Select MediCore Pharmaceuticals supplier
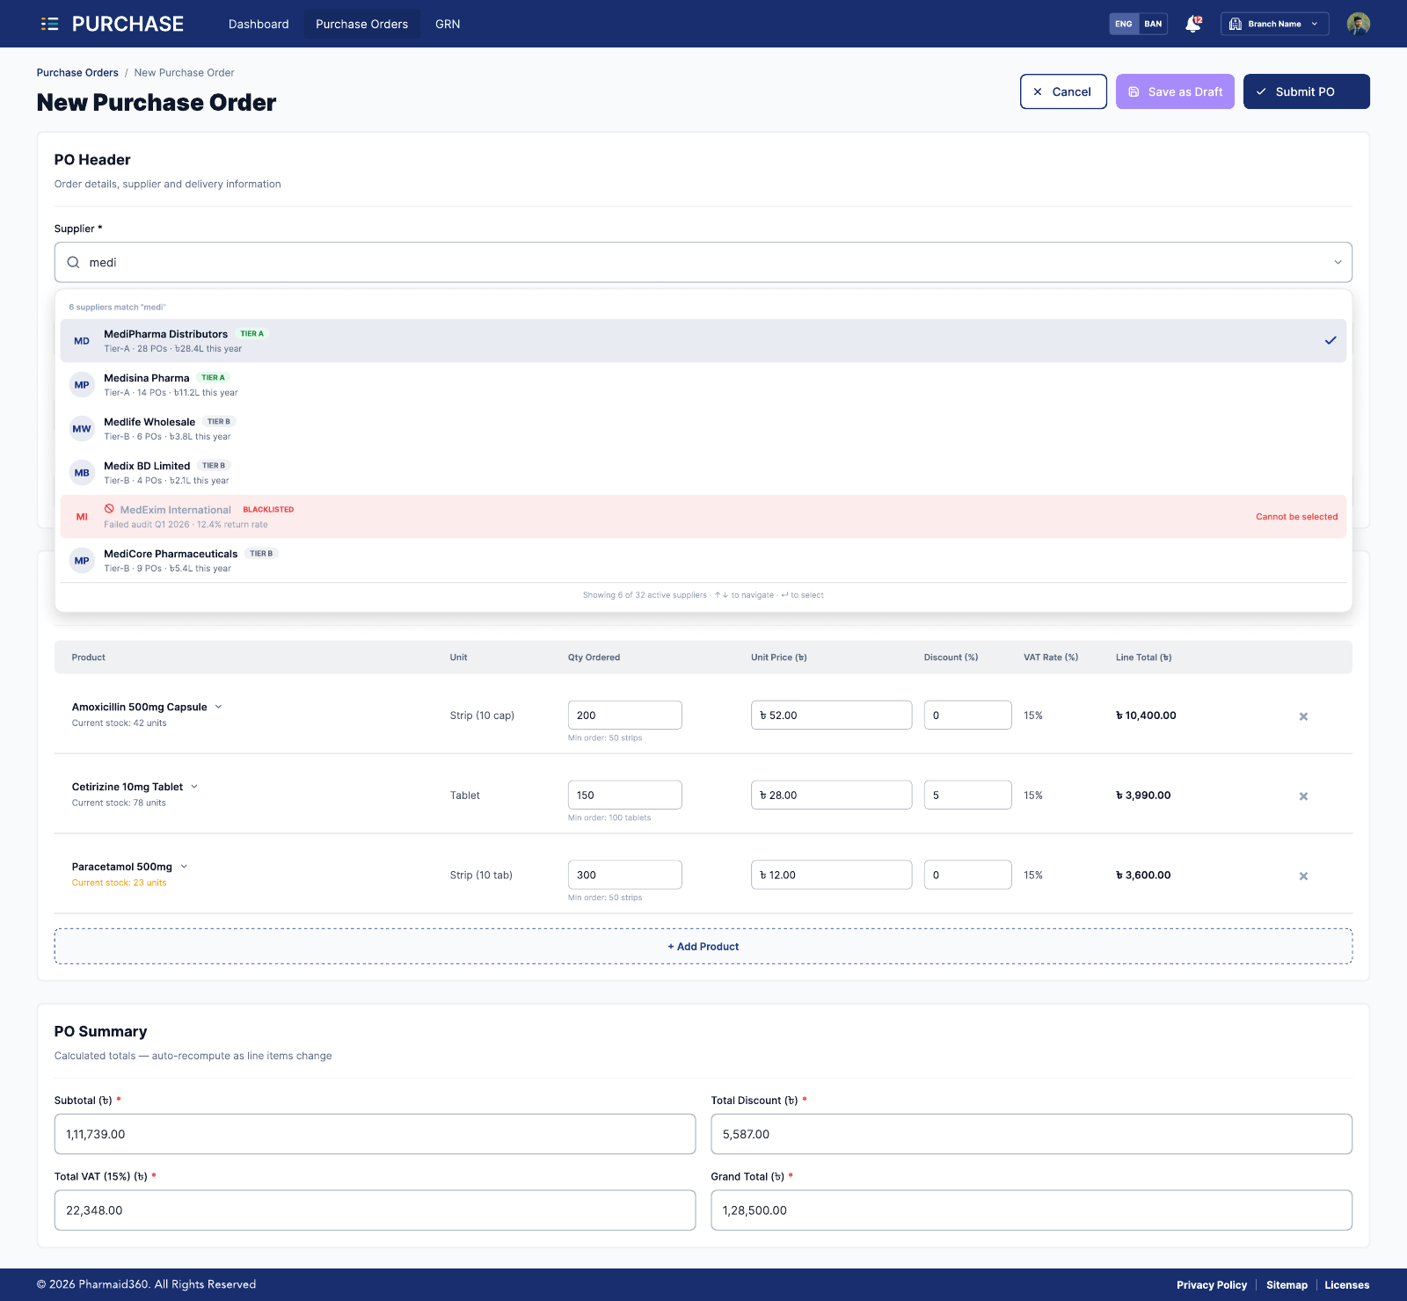Viewport: 1407px width, 1301px height. pos(703,561)
